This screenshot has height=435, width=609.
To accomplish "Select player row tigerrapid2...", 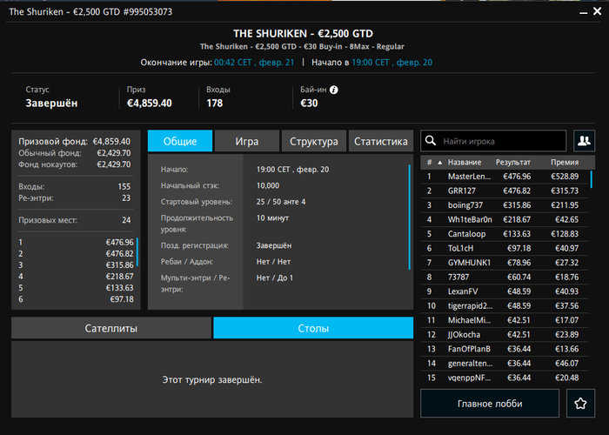I will coord(504,305).
